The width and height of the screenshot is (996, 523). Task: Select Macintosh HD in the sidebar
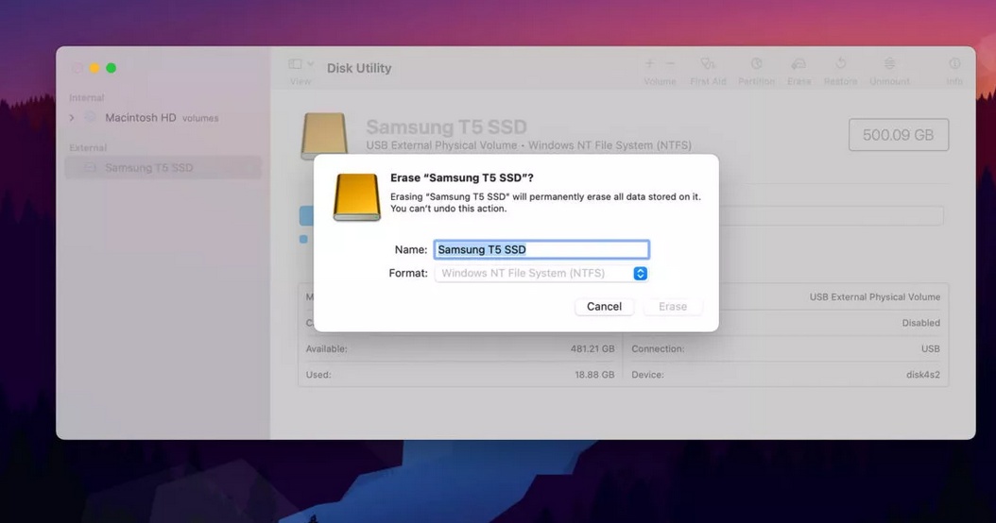pyautogui.click(x=141, y=118)
